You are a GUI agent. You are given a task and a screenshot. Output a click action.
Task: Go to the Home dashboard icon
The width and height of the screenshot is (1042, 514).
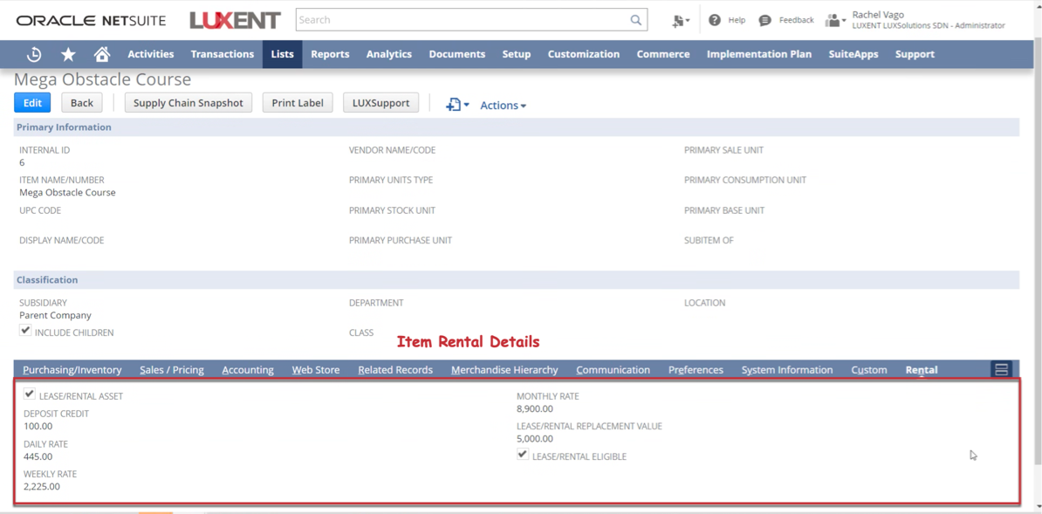[x=102, y=54]
